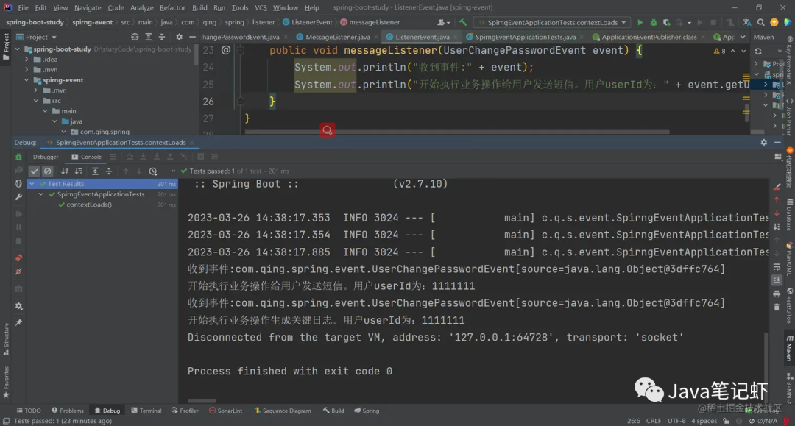Build project with the hammer icon

(x=462, y=22)
